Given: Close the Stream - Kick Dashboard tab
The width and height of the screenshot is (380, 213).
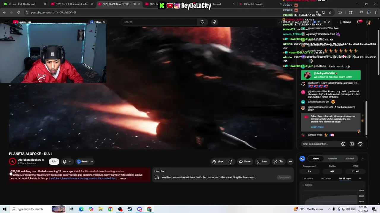Looking at the screenshot, I should coord(45,4).
